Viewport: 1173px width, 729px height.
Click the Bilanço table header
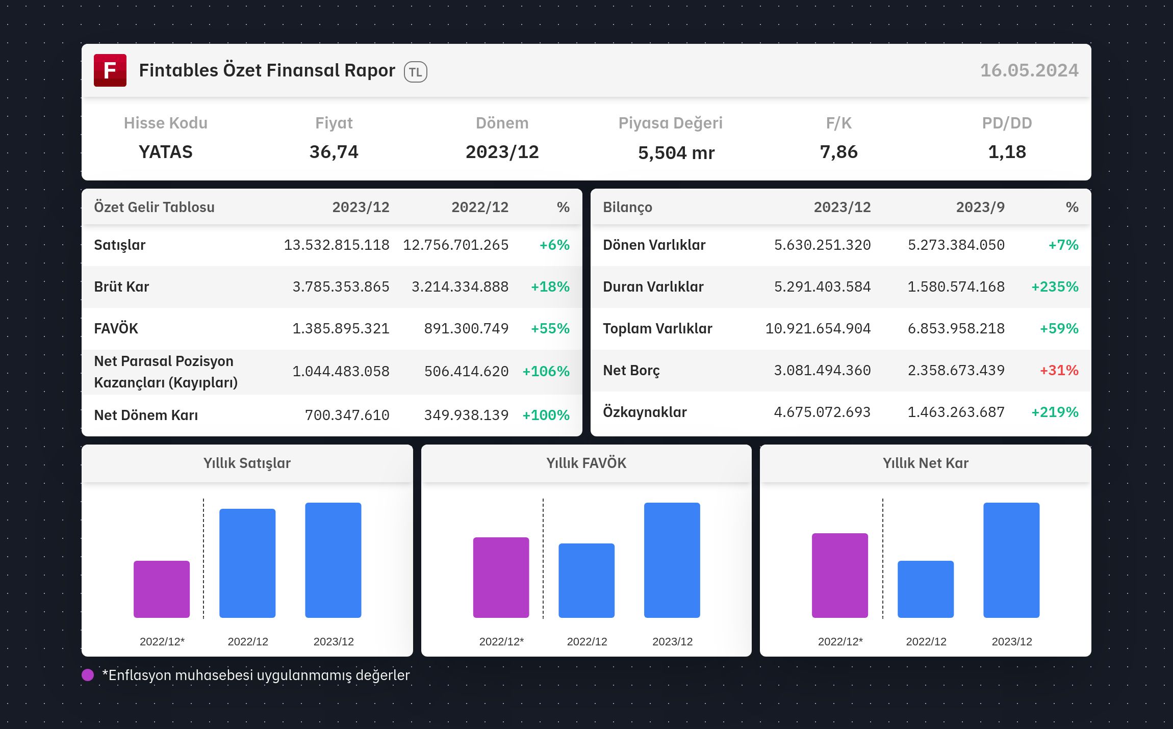pyautogui.click(x=628, y=207)
